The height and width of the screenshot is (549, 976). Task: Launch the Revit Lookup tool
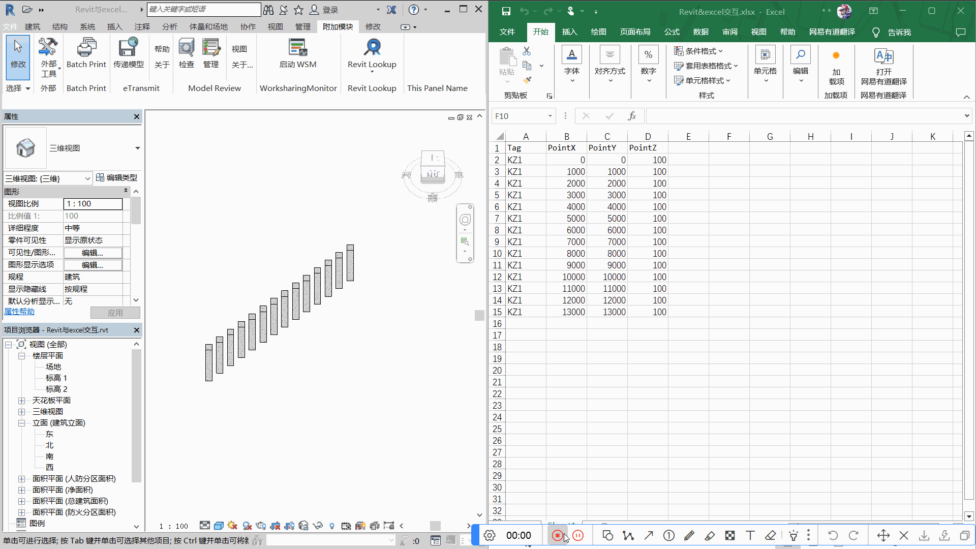(372, 54)
